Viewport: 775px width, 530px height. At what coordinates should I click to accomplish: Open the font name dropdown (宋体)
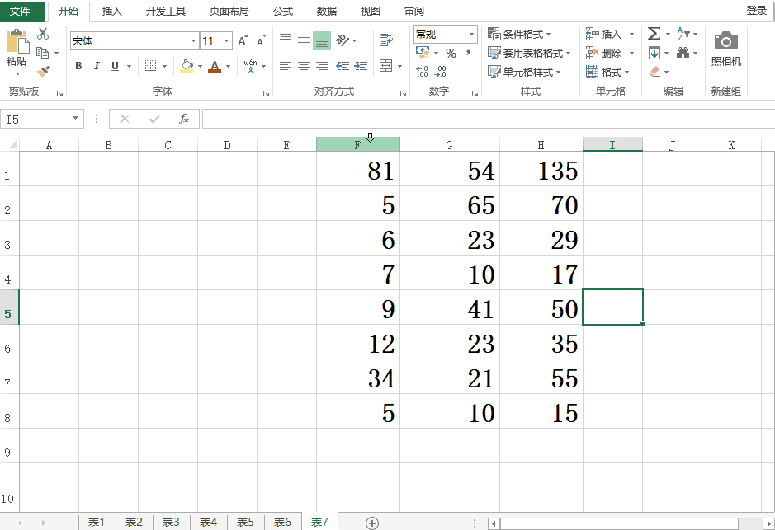pyautogui.click(x=193, y=40)
